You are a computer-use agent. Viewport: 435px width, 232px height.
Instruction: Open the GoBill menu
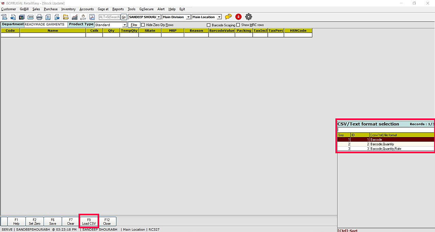(24, 9)
